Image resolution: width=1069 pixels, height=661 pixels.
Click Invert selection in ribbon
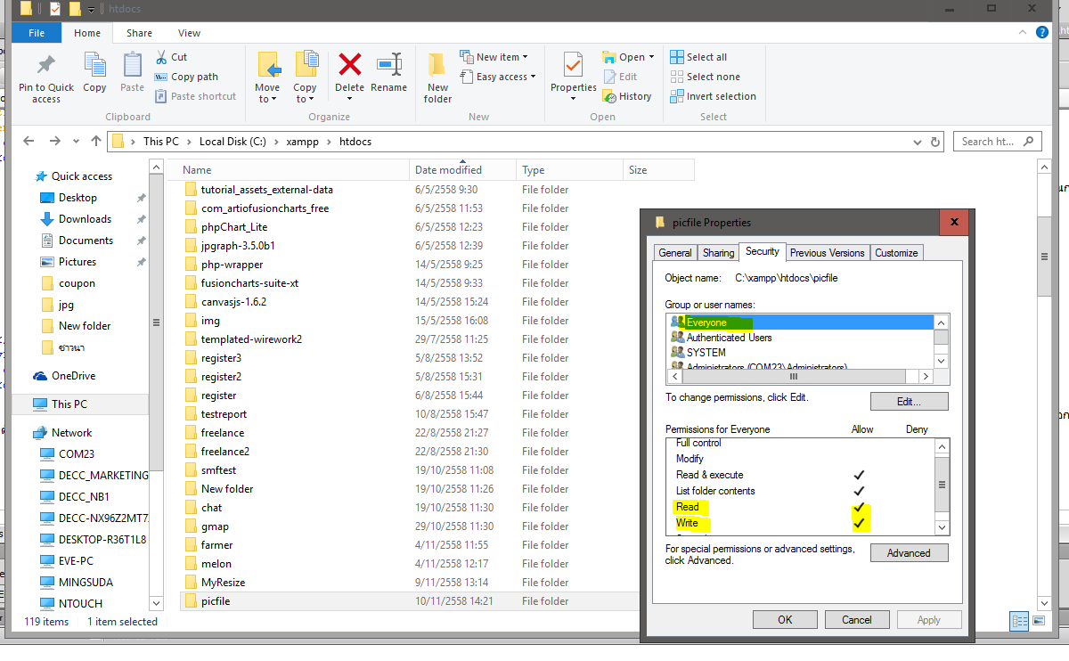[713, 96]
